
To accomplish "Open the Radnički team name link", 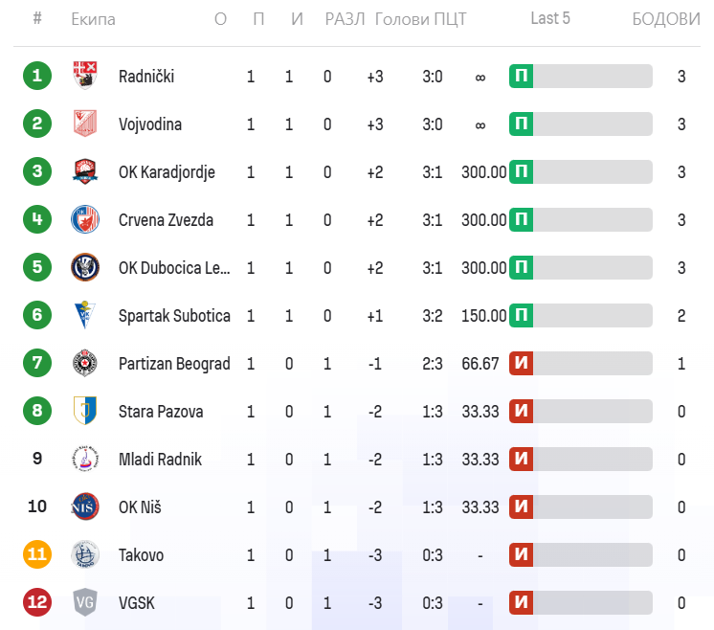I will click(146, 77).
